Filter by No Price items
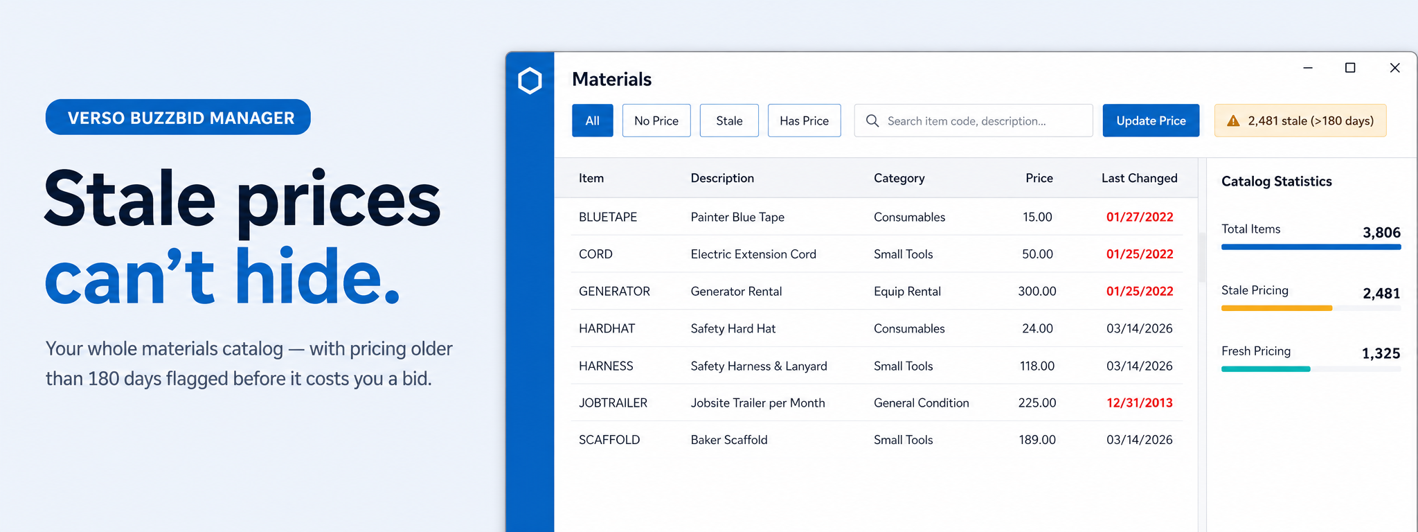The image size is (1418, 532). (656, 121)
